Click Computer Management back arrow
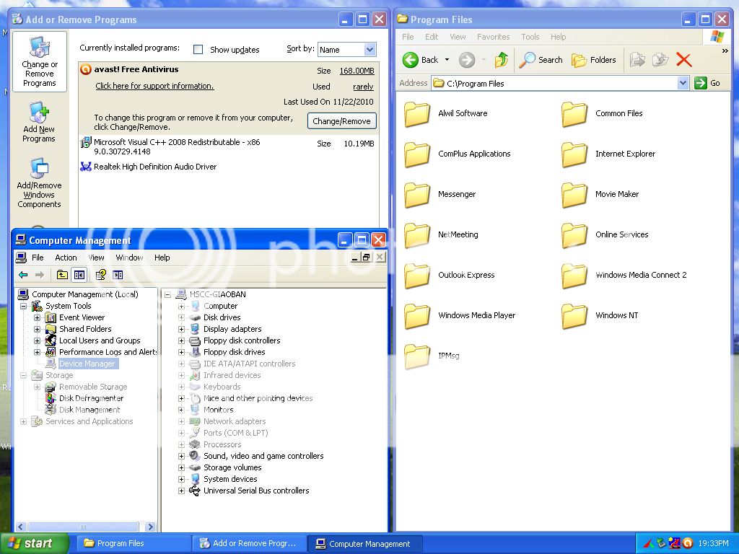Image resolution: width=739 pixels, height=554 pixels. pos(22,275)
